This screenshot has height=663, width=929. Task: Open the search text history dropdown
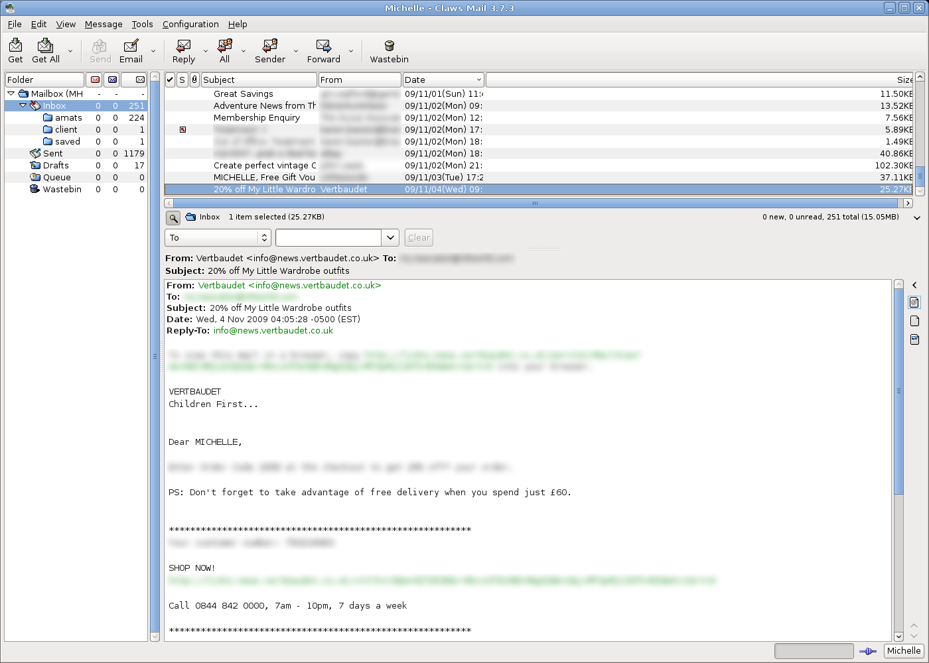point(390,237)
